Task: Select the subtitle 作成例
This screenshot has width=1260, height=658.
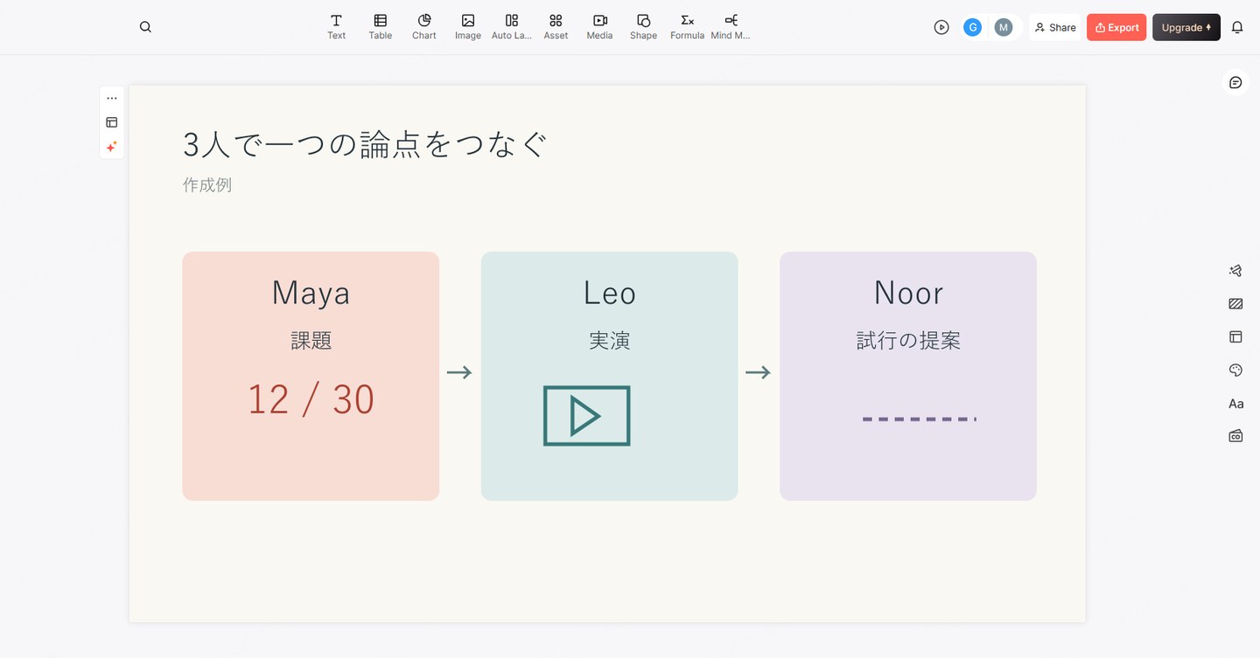Action: (207, 185)
